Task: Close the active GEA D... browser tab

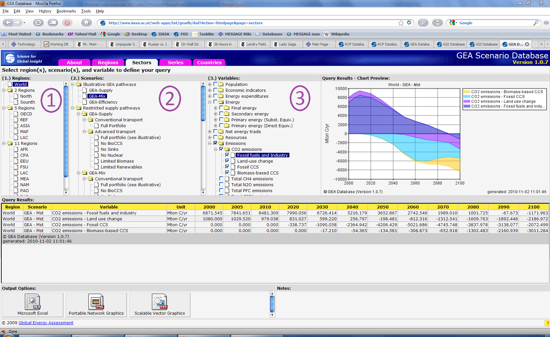Action: click(x=527, y=44)
